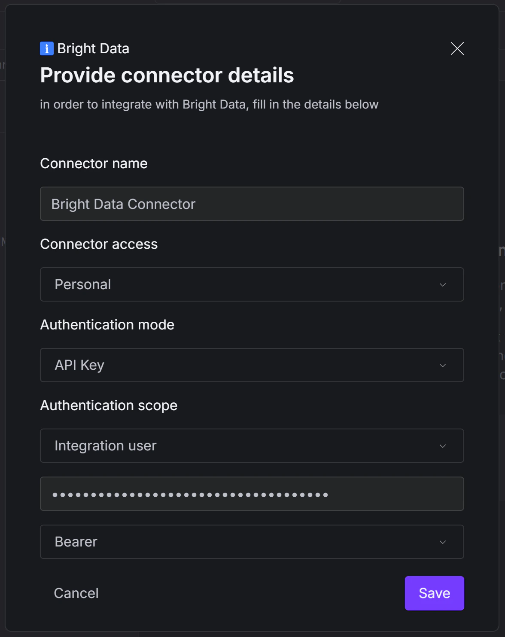Image resolution: width=505 pixels, height=637 pixels.
Task: Click the chevron on the Personal dropdown
Action: tap(443, 284)
